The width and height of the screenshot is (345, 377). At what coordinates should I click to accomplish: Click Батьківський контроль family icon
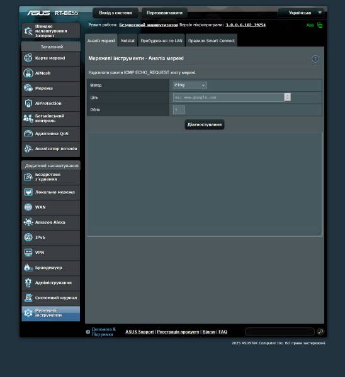28,118
